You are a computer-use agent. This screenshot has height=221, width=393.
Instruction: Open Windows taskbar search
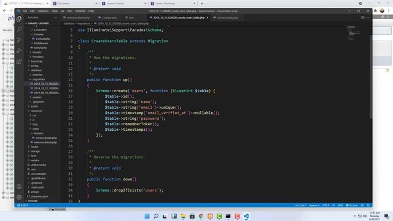156,216
